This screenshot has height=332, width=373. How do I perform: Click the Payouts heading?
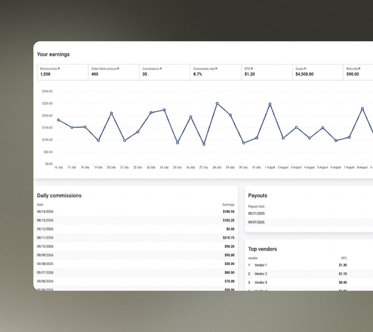(258, 196)
